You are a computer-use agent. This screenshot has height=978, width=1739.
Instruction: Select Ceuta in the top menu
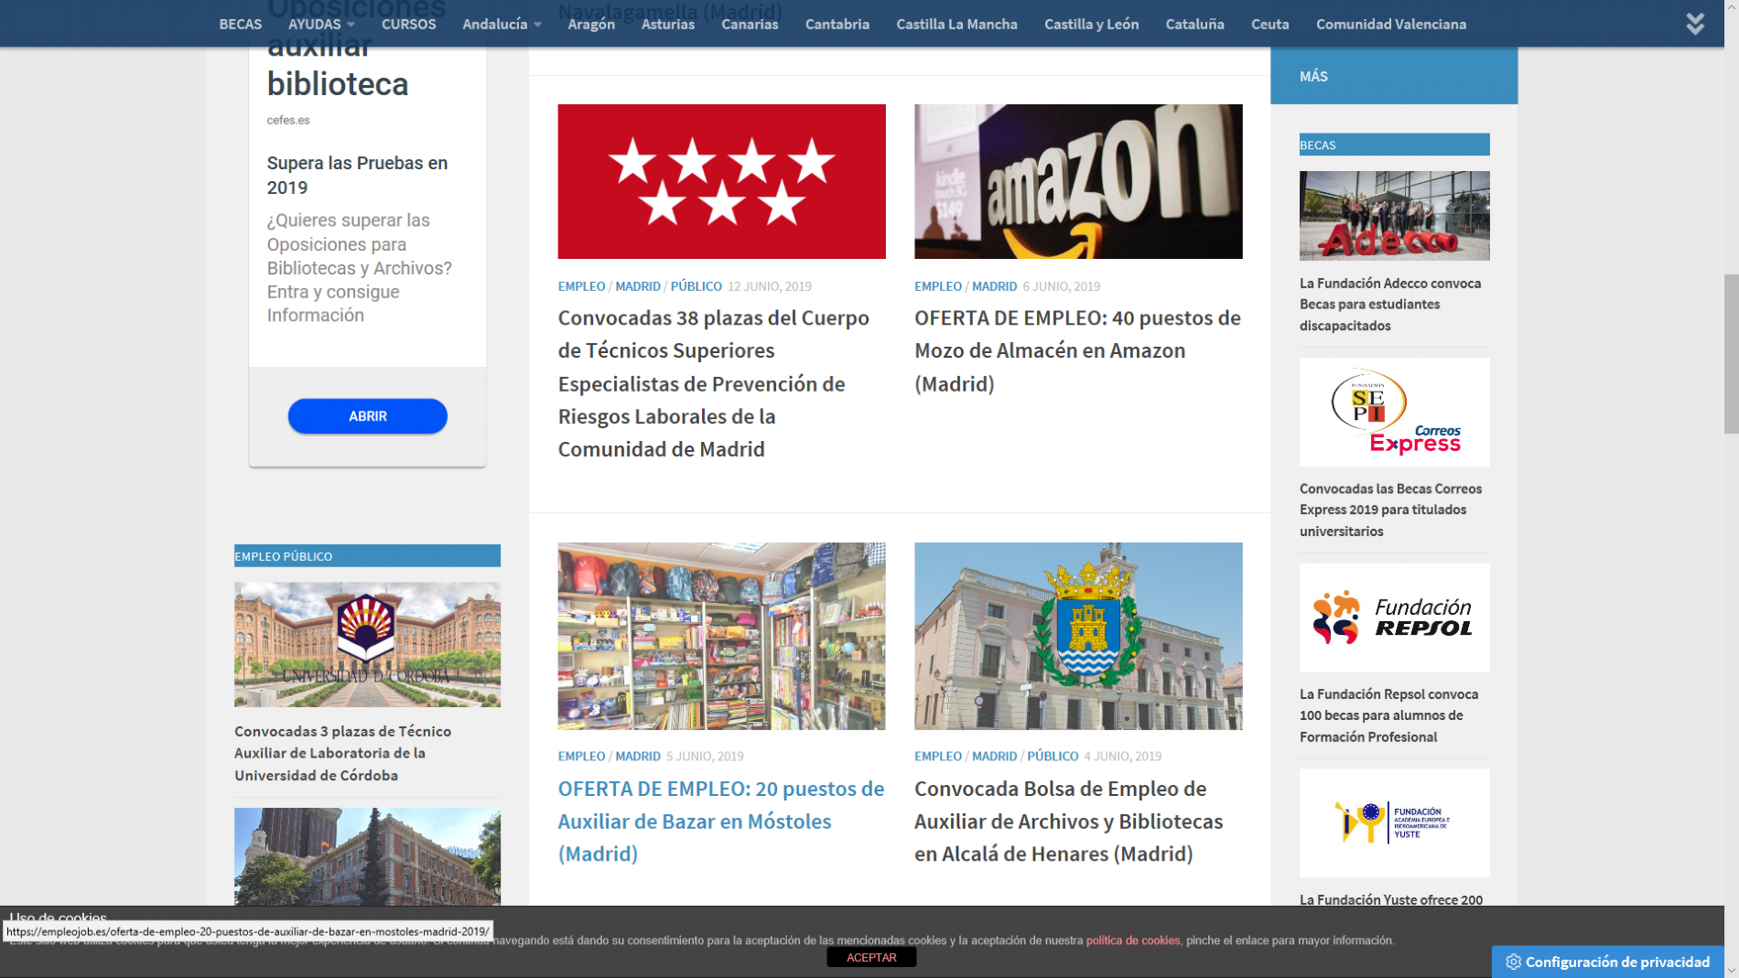[1269, 24]
